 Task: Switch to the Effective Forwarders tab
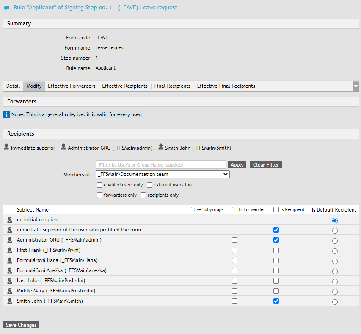click(x=72, y=86)
